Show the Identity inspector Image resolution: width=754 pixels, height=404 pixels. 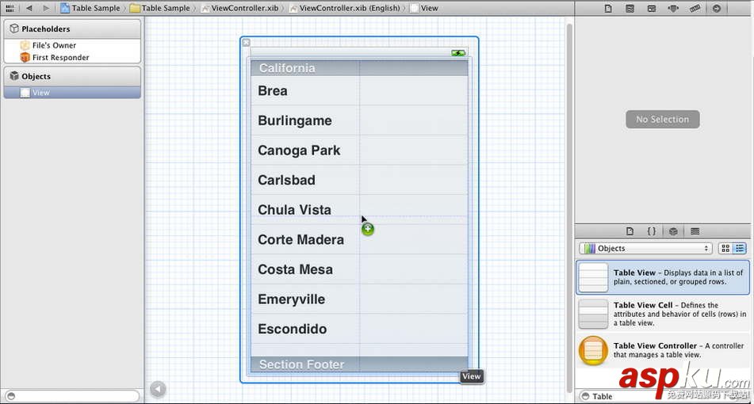(652, 8)
